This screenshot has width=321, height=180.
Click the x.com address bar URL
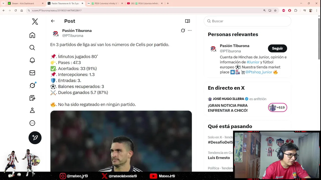coord(57,10)
